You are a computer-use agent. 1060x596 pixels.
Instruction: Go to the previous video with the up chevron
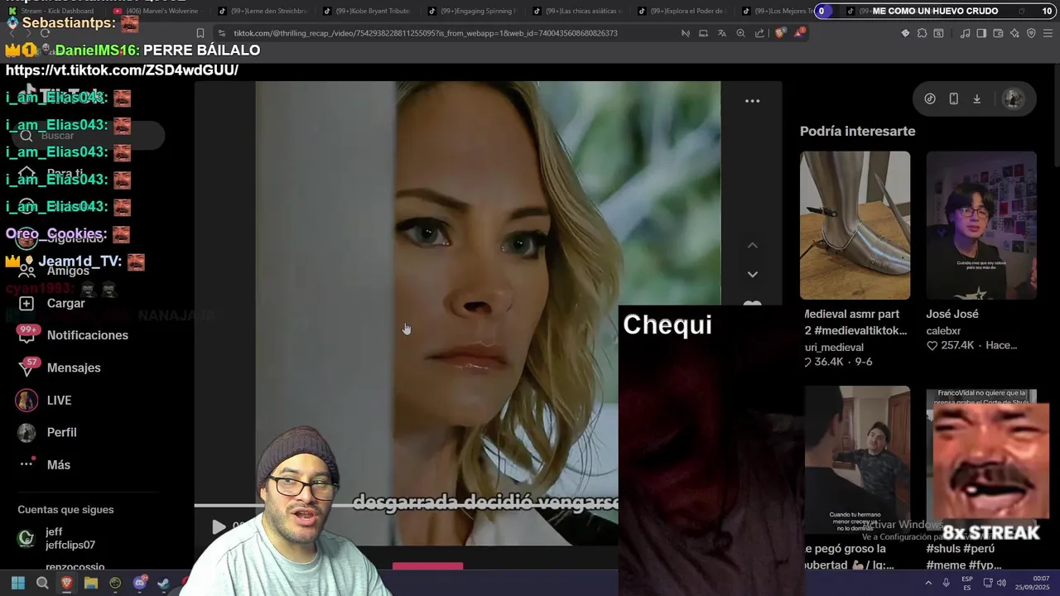pyautogui.click(x=752, y=246)
